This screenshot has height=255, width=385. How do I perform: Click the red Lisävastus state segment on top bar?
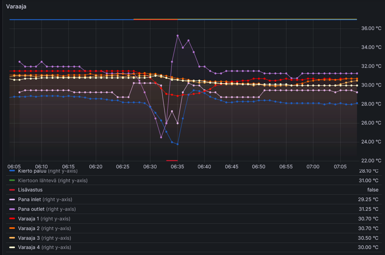155,19
